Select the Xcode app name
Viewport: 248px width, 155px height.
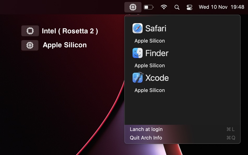pos(157,78)
